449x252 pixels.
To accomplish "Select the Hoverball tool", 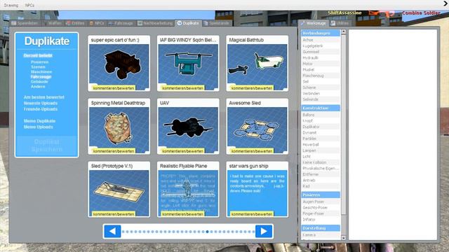I will [x=321, y=145].
